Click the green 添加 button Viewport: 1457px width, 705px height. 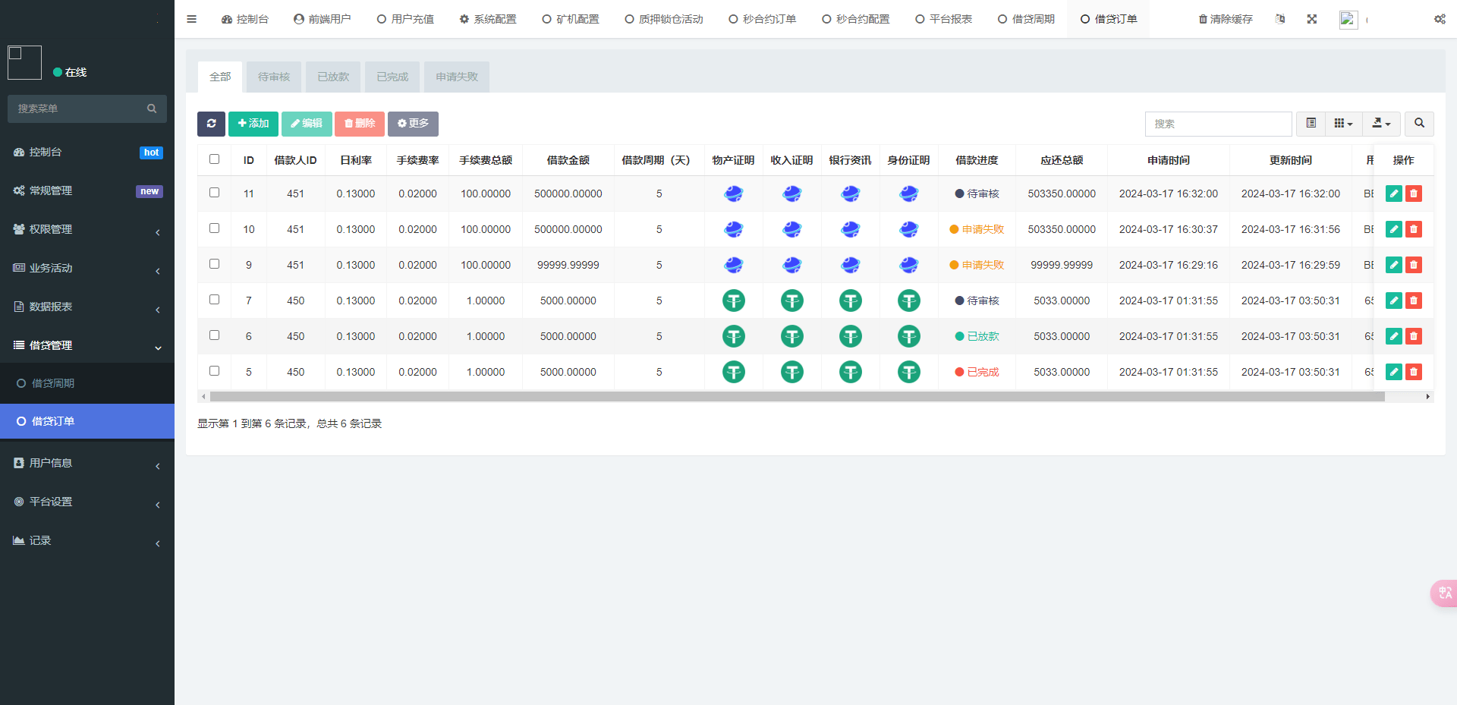pyautogui.click(x=253, y=124)
